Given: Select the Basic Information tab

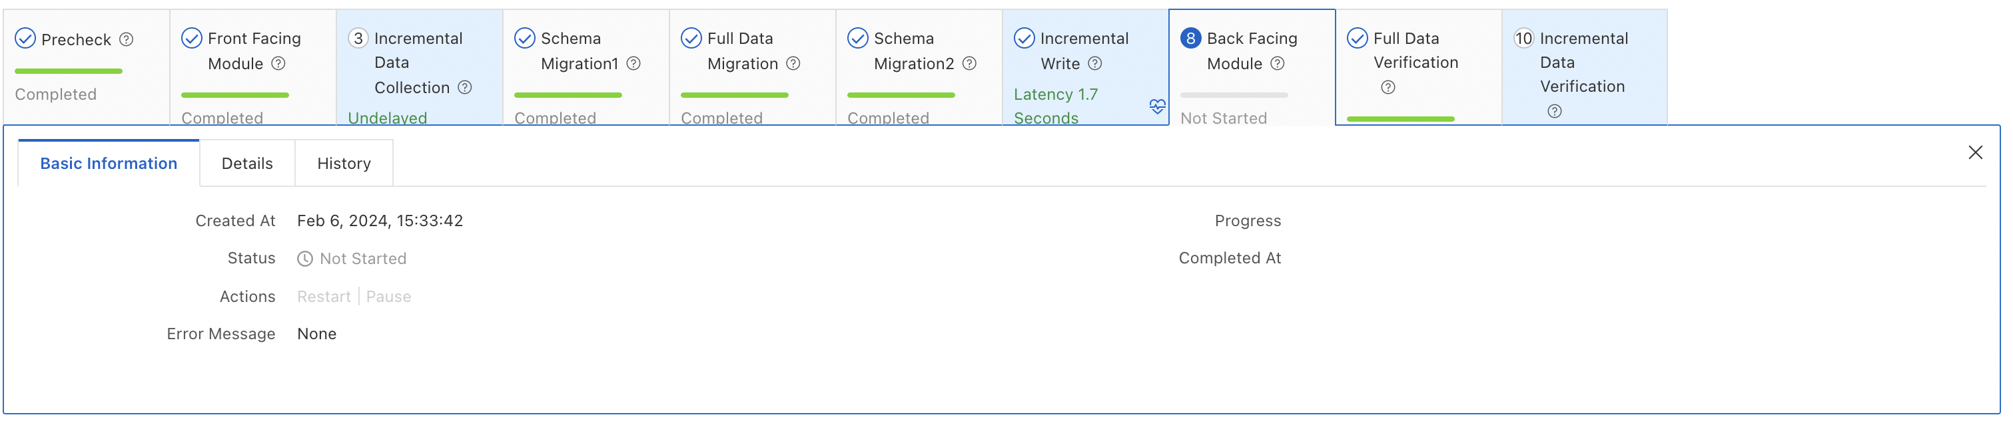Looking at the screenshot, I should (x=109, y=164).
